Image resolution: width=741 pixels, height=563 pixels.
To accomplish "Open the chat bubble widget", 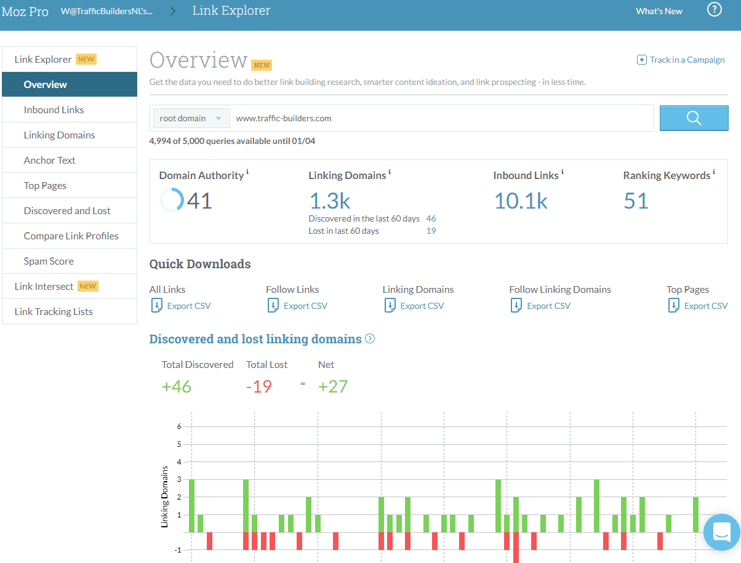I will pos(721,532).
